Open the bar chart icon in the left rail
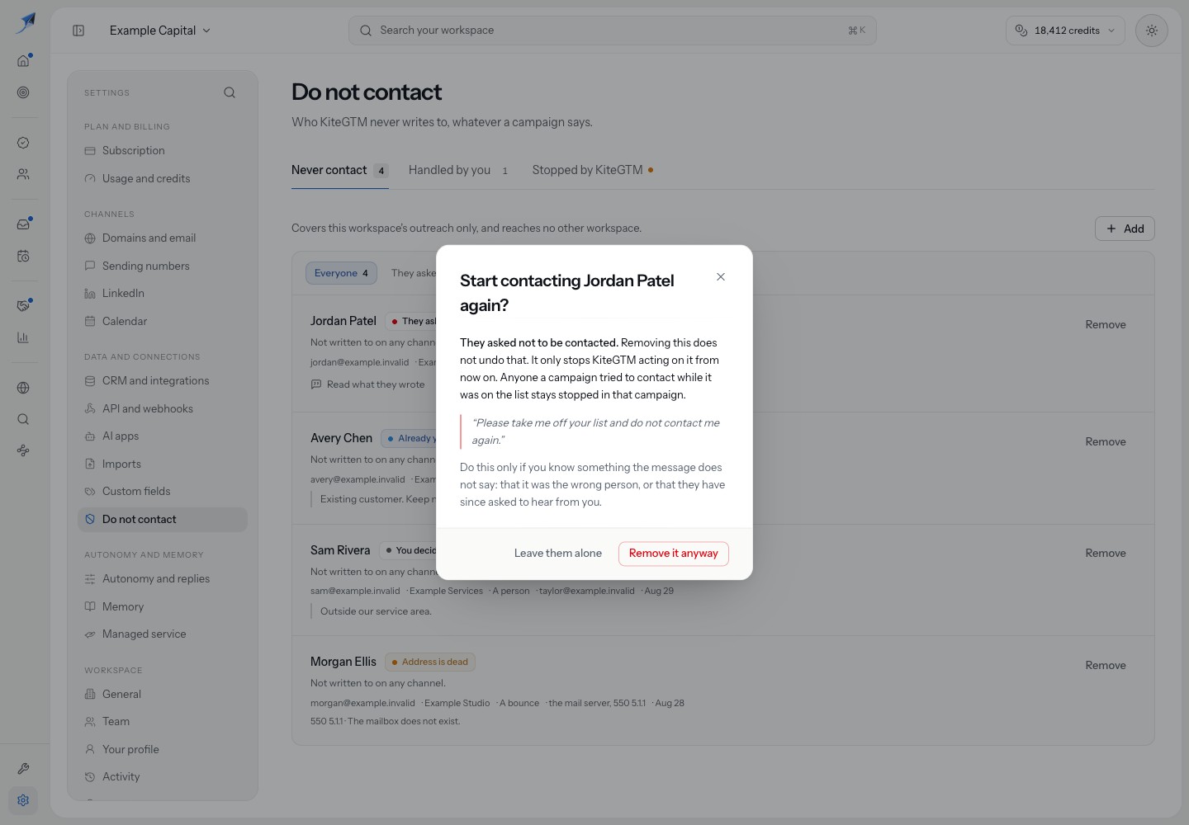 (x=23, y=337)
